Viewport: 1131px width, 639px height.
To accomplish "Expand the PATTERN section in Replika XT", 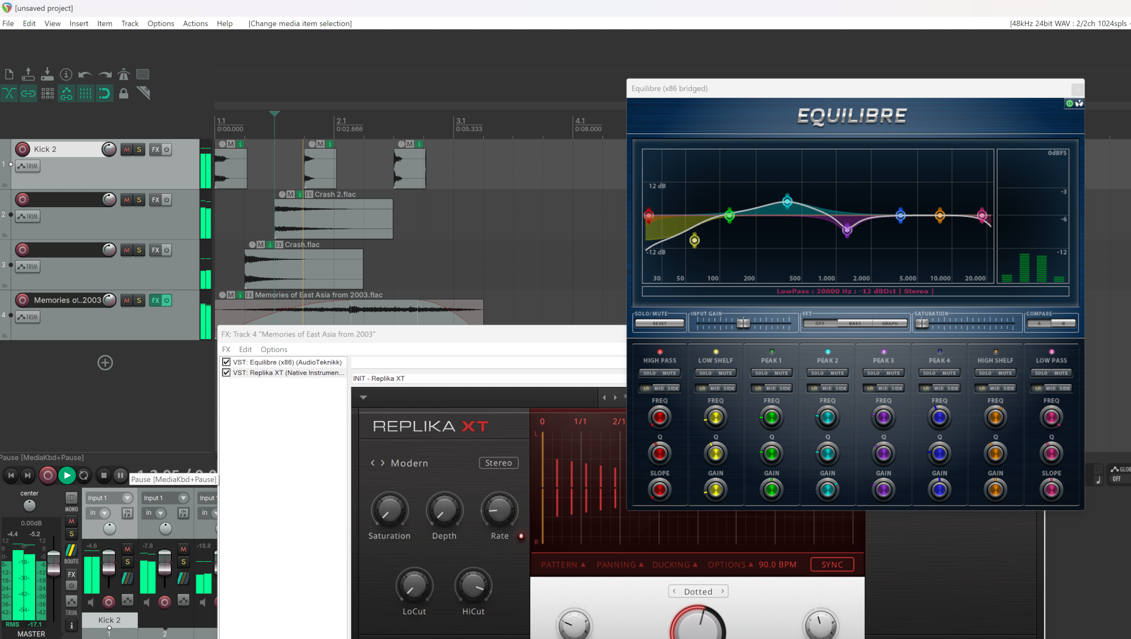I will pyautogui.click(x=563, y=564).
